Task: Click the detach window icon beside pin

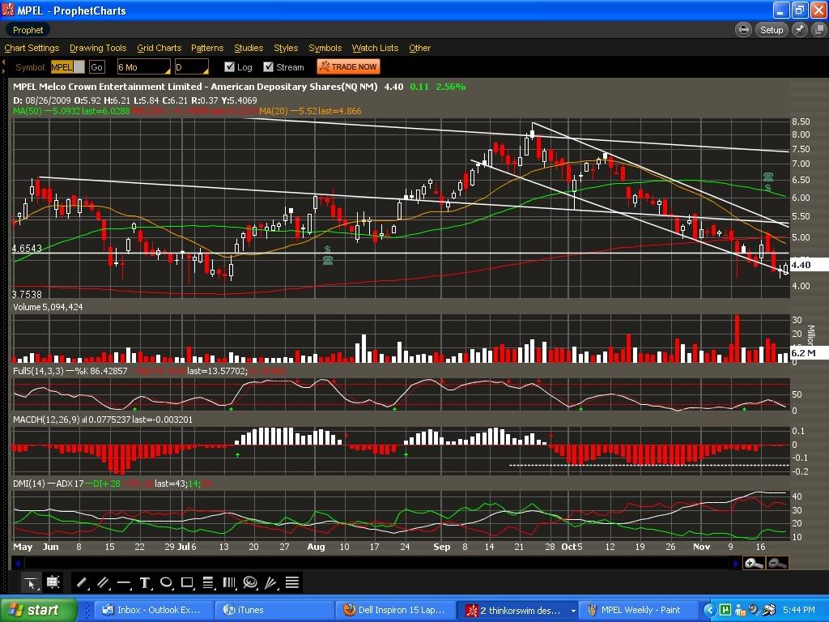Action: coord(819,30)
